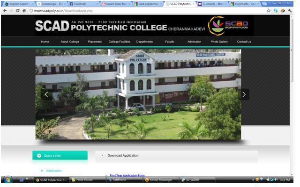This screenshot has height=187, width=300.
Task: Open SoftPhone taskbar button
Action: (124, 180)
